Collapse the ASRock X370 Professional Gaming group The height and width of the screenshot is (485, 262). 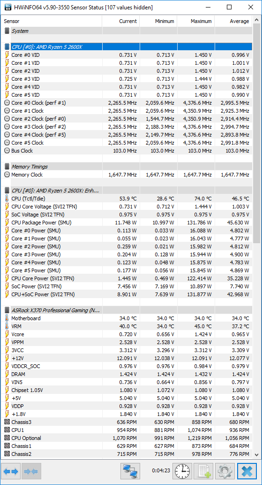tap(7, 310)
